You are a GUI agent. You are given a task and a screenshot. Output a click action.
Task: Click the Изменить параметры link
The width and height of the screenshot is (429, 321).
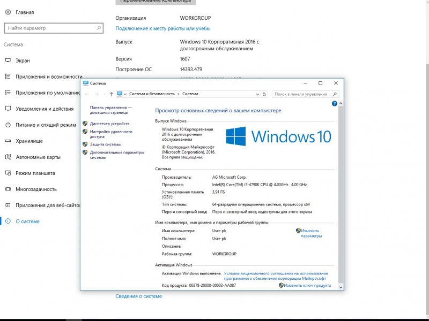coord(312,233)
